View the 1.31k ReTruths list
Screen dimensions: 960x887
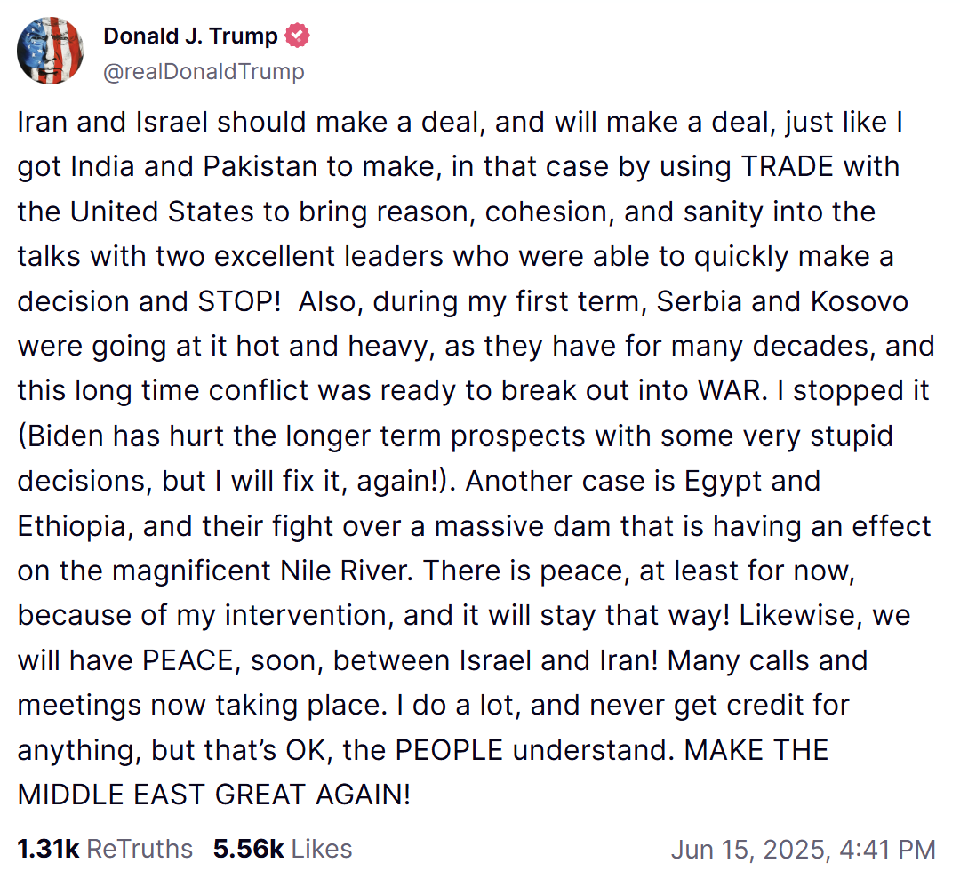[x=105, y=849]
